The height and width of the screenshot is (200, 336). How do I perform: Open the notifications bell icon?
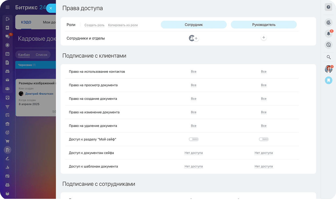pos(328,34)
